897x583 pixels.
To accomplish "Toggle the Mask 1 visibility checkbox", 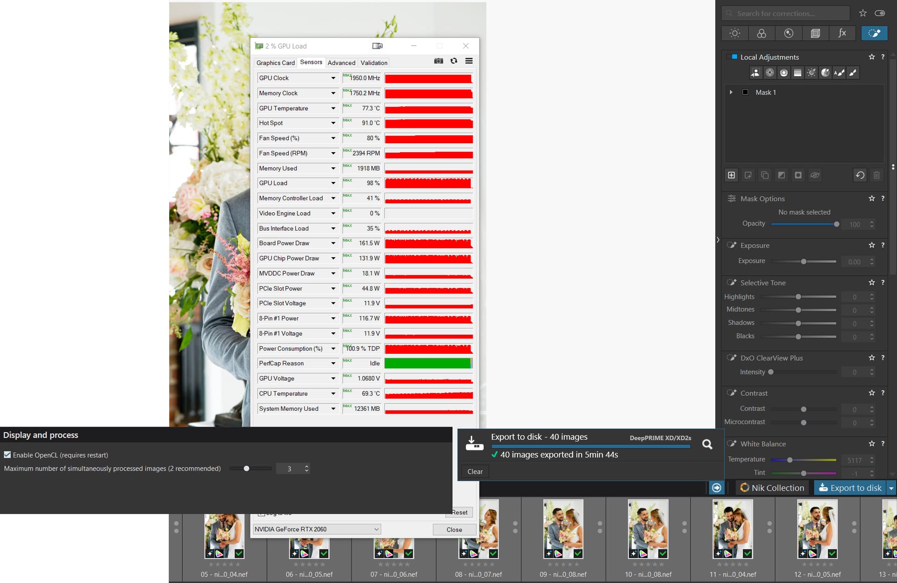I will tap(745, 92).
